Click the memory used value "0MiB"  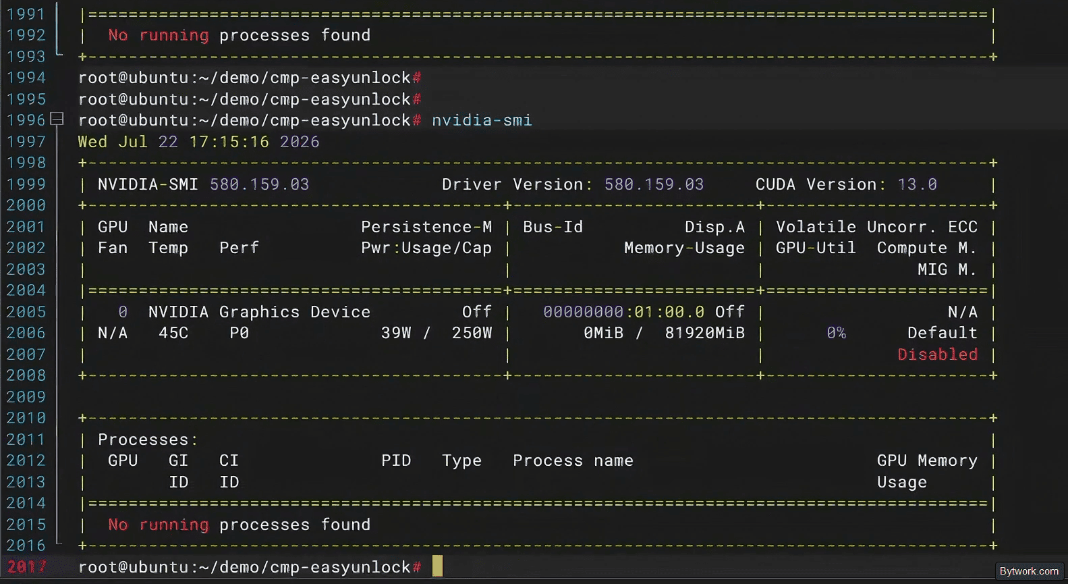tap(603, 333)
